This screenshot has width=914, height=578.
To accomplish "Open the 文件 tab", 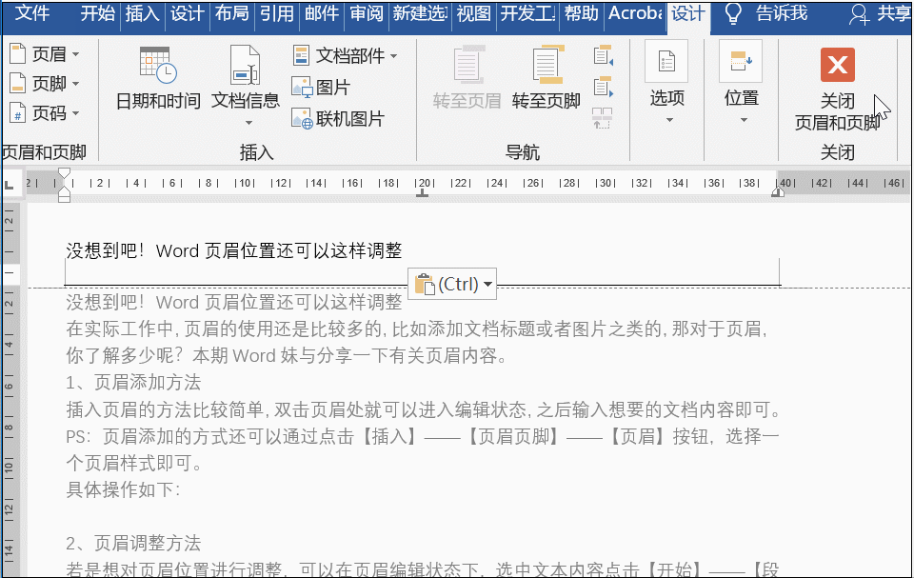I will [31, 12].
